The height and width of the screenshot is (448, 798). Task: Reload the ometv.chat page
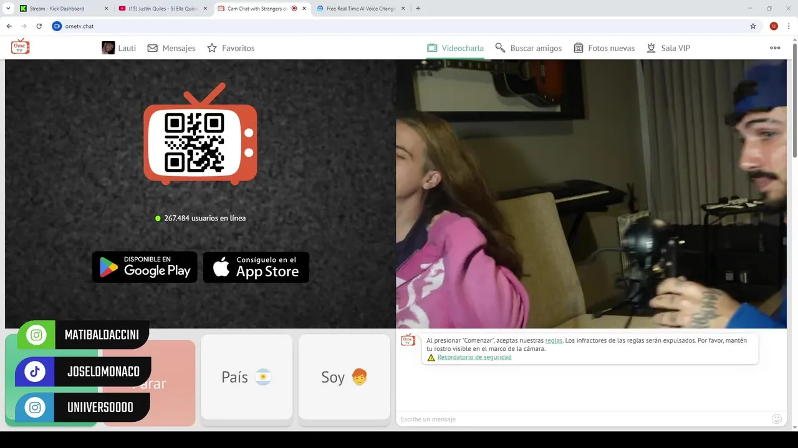tap(39, 26)
